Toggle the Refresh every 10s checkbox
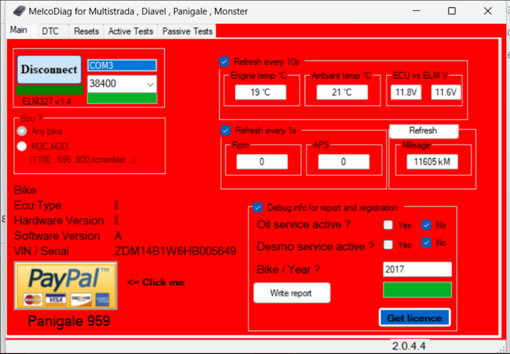The width and height of the screenshot is (510, 354). click(x=224, y=62)
